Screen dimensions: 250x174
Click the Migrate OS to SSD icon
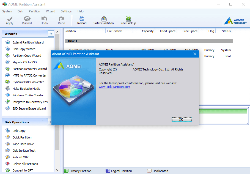click(x=8, y=62)
